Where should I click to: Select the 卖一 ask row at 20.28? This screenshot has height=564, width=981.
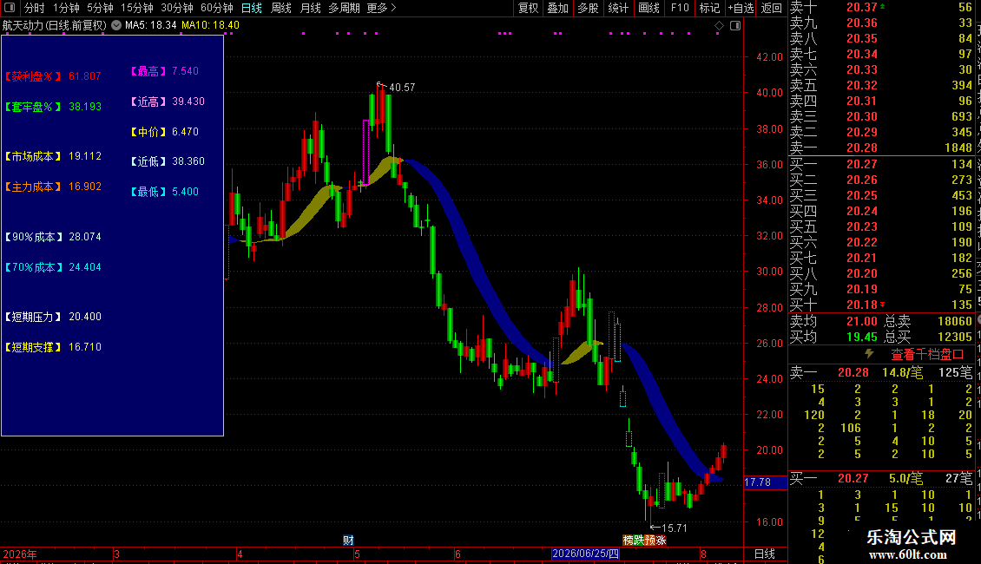coord(881,148)
